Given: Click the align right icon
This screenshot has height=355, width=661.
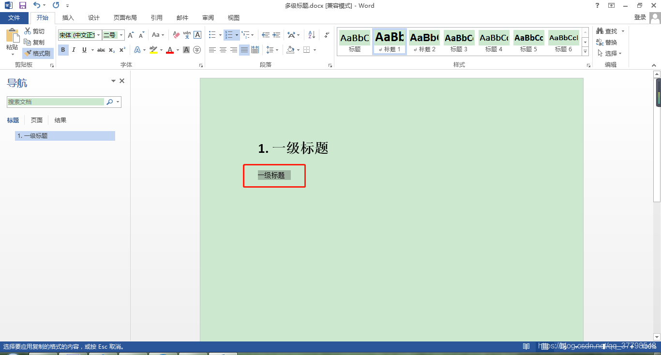Looking at the screenshot, I should [234, 50].
